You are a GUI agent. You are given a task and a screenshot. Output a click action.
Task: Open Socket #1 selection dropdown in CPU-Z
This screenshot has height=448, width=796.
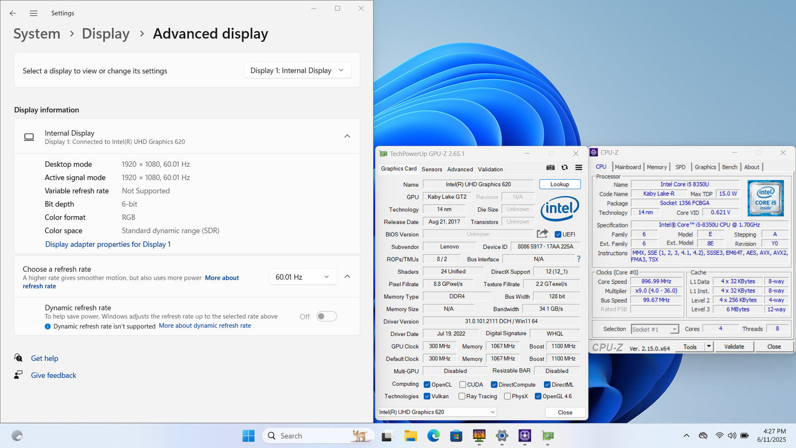(x=655, y=329)
